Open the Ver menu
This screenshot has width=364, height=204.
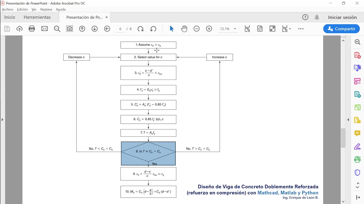coord(34,9)
